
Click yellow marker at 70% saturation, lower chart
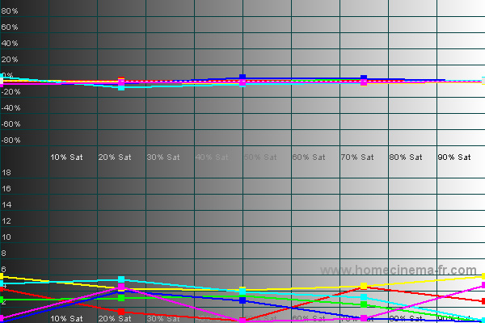pos(364,286)
